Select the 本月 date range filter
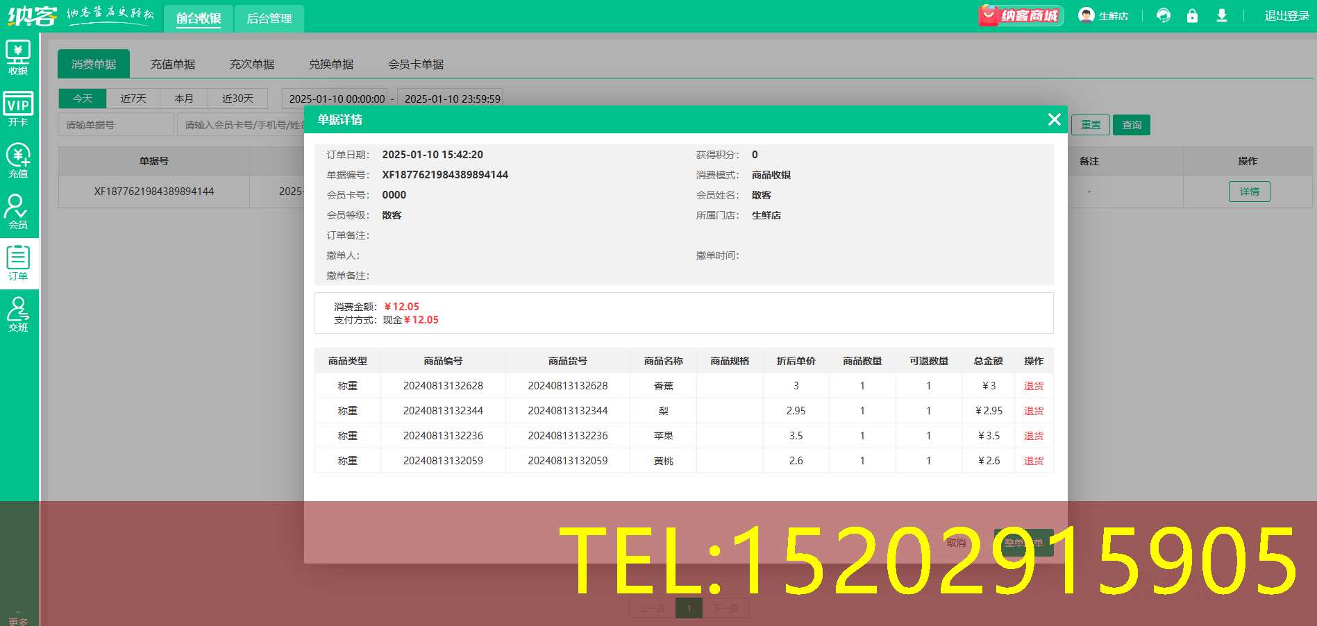The width and height of the screenshot is (1317, 626). tap(184, 99)
